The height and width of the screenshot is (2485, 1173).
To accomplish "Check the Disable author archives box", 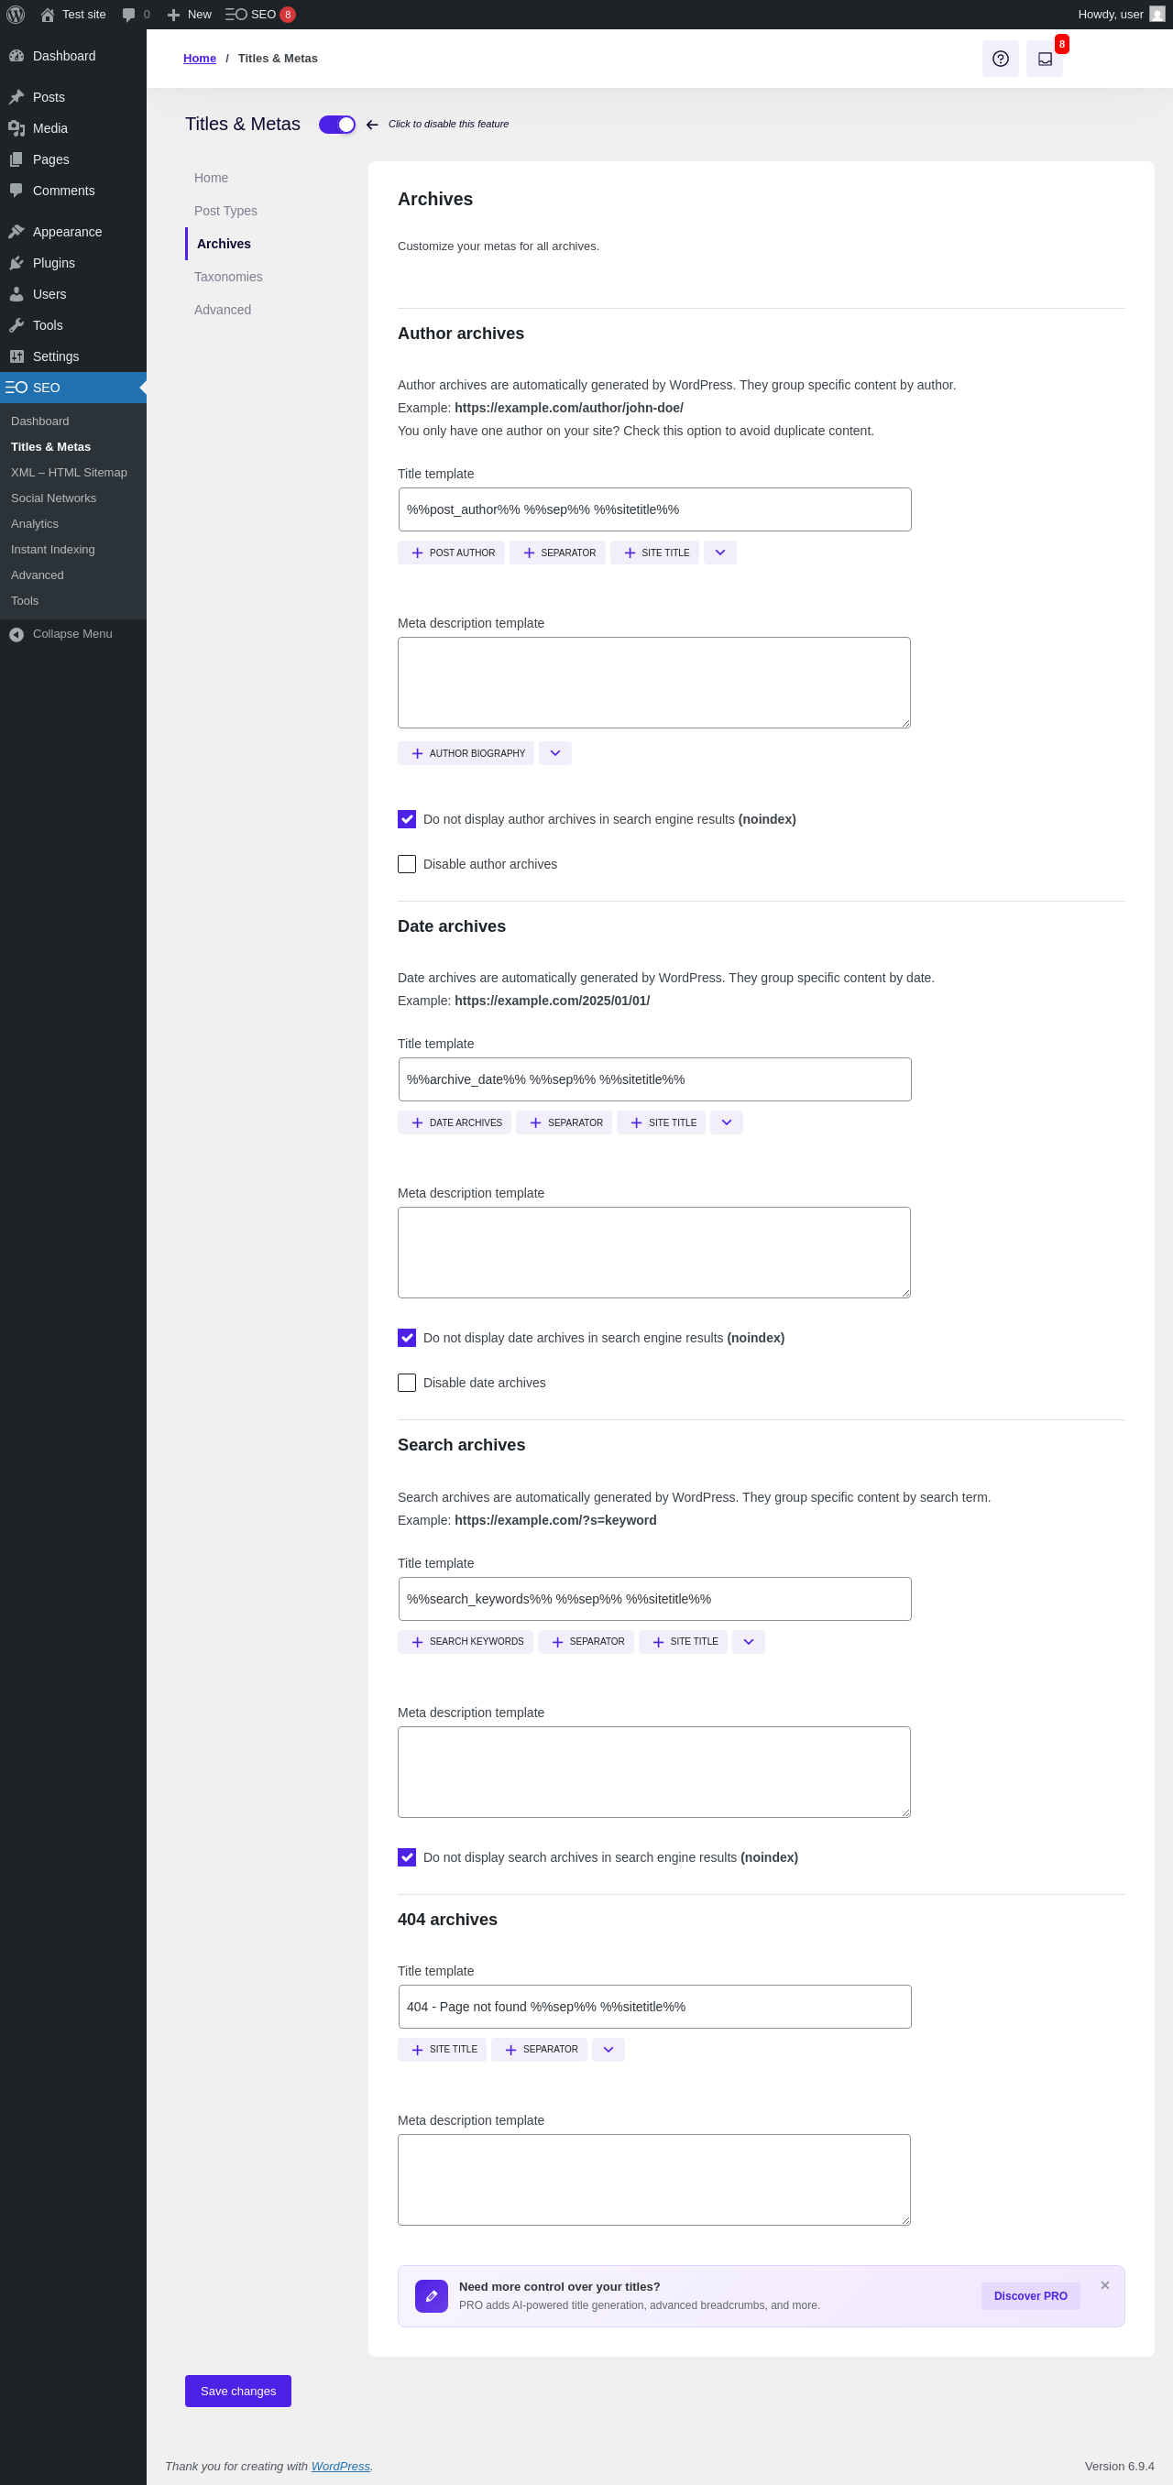I will pos(407,864).
